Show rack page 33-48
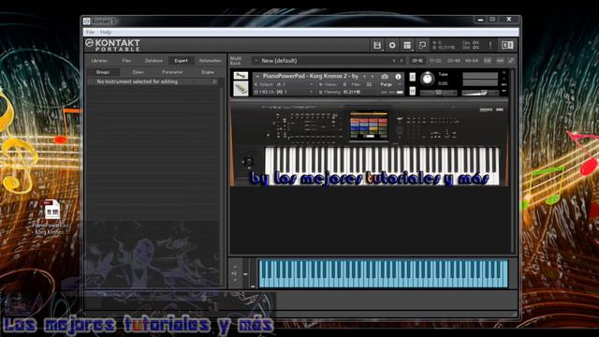 pos(453,60)
